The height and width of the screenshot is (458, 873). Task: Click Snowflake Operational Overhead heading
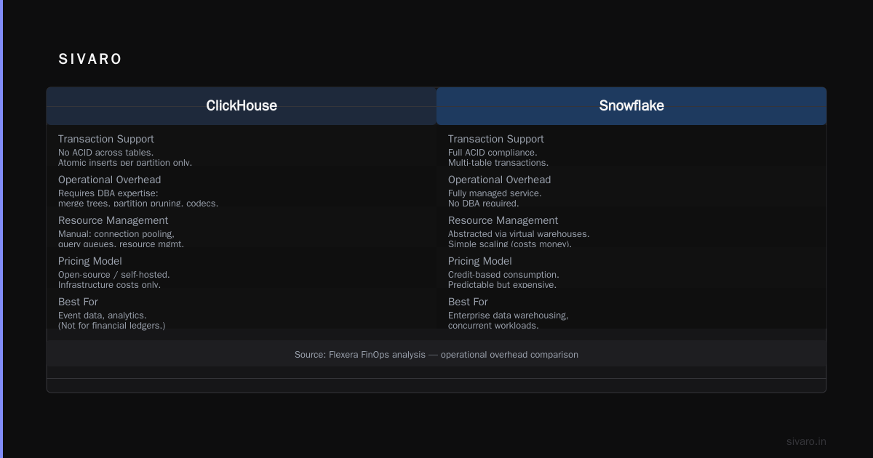[500, 180]
